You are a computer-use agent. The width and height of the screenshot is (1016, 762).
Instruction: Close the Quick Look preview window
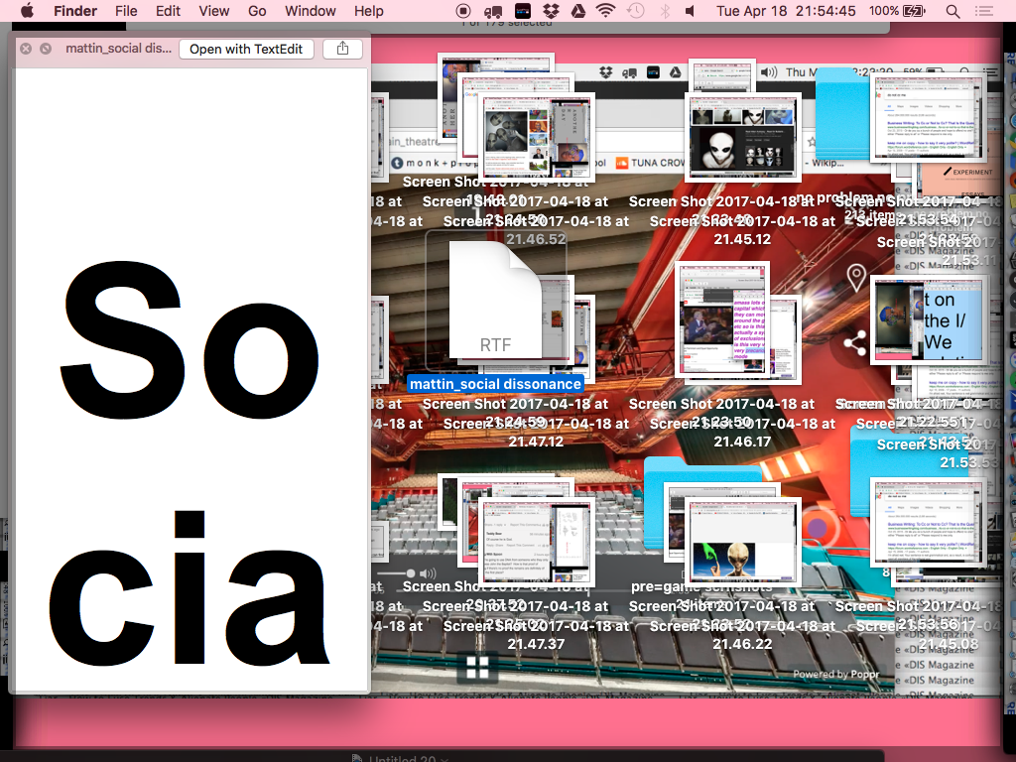(26, 49)
